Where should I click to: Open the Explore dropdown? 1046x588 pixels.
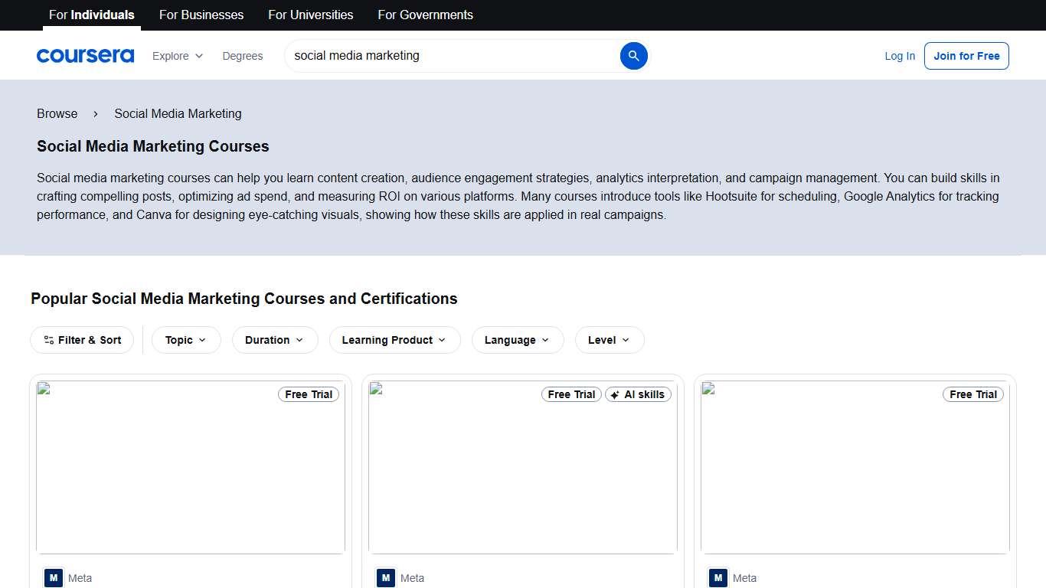click(x=177, y=55)
